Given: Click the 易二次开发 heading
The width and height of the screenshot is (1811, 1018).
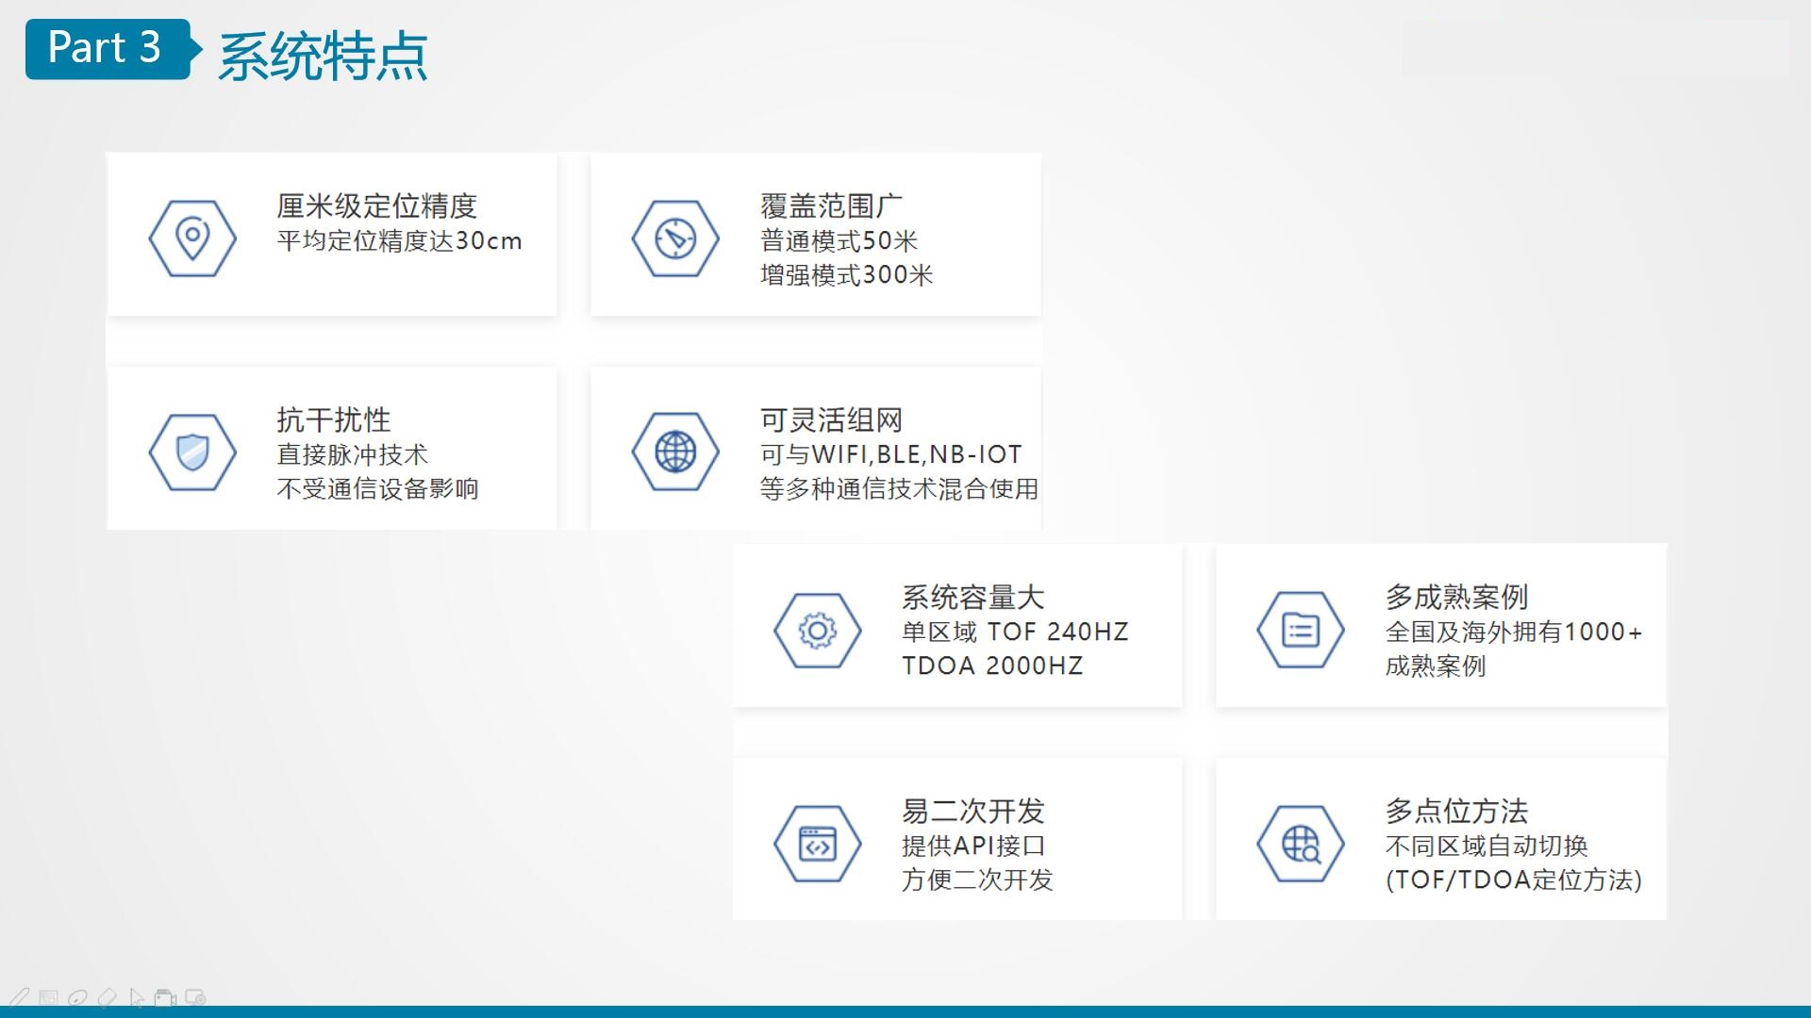Looking at the screenshot, I should tap(972, 811).
